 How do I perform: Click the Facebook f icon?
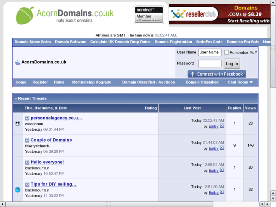click(192, 74)
